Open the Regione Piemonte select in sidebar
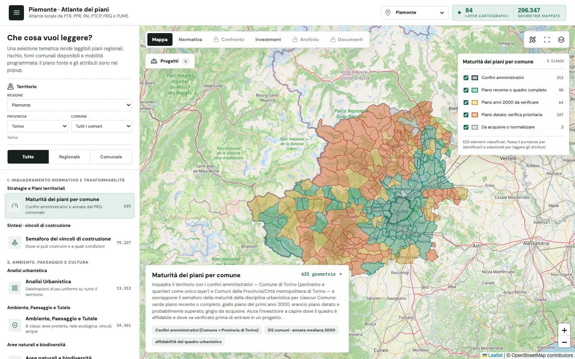The image size is (575, 359). [69, 105]
